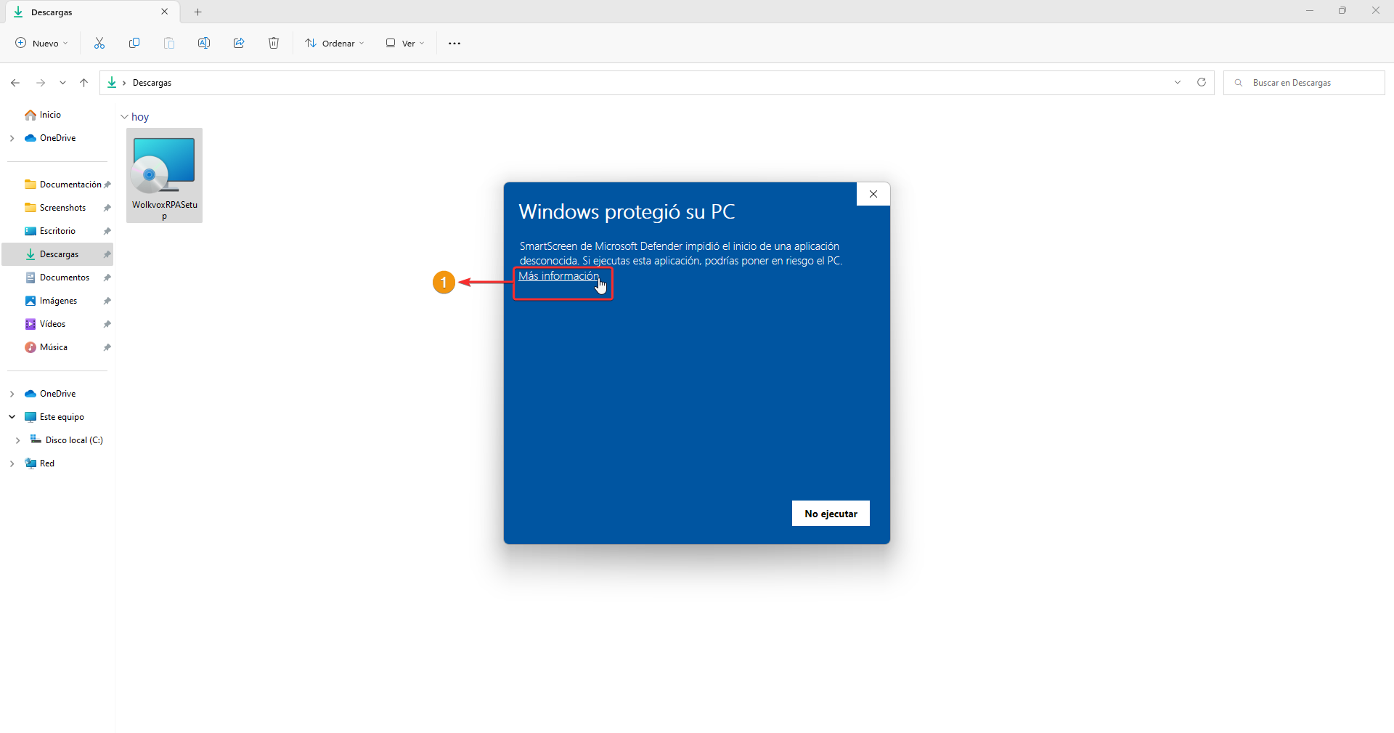
Task: Click inside Buscar en Descargas search field
Action: coord(1304,83)
